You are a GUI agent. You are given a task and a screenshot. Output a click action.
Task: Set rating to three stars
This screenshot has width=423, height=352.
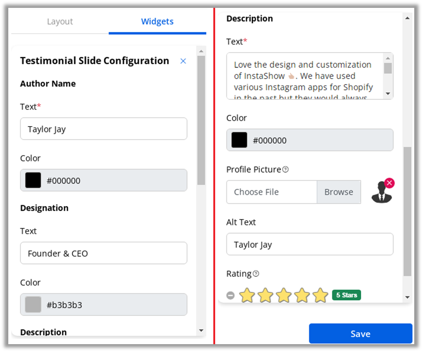point(284,295)
